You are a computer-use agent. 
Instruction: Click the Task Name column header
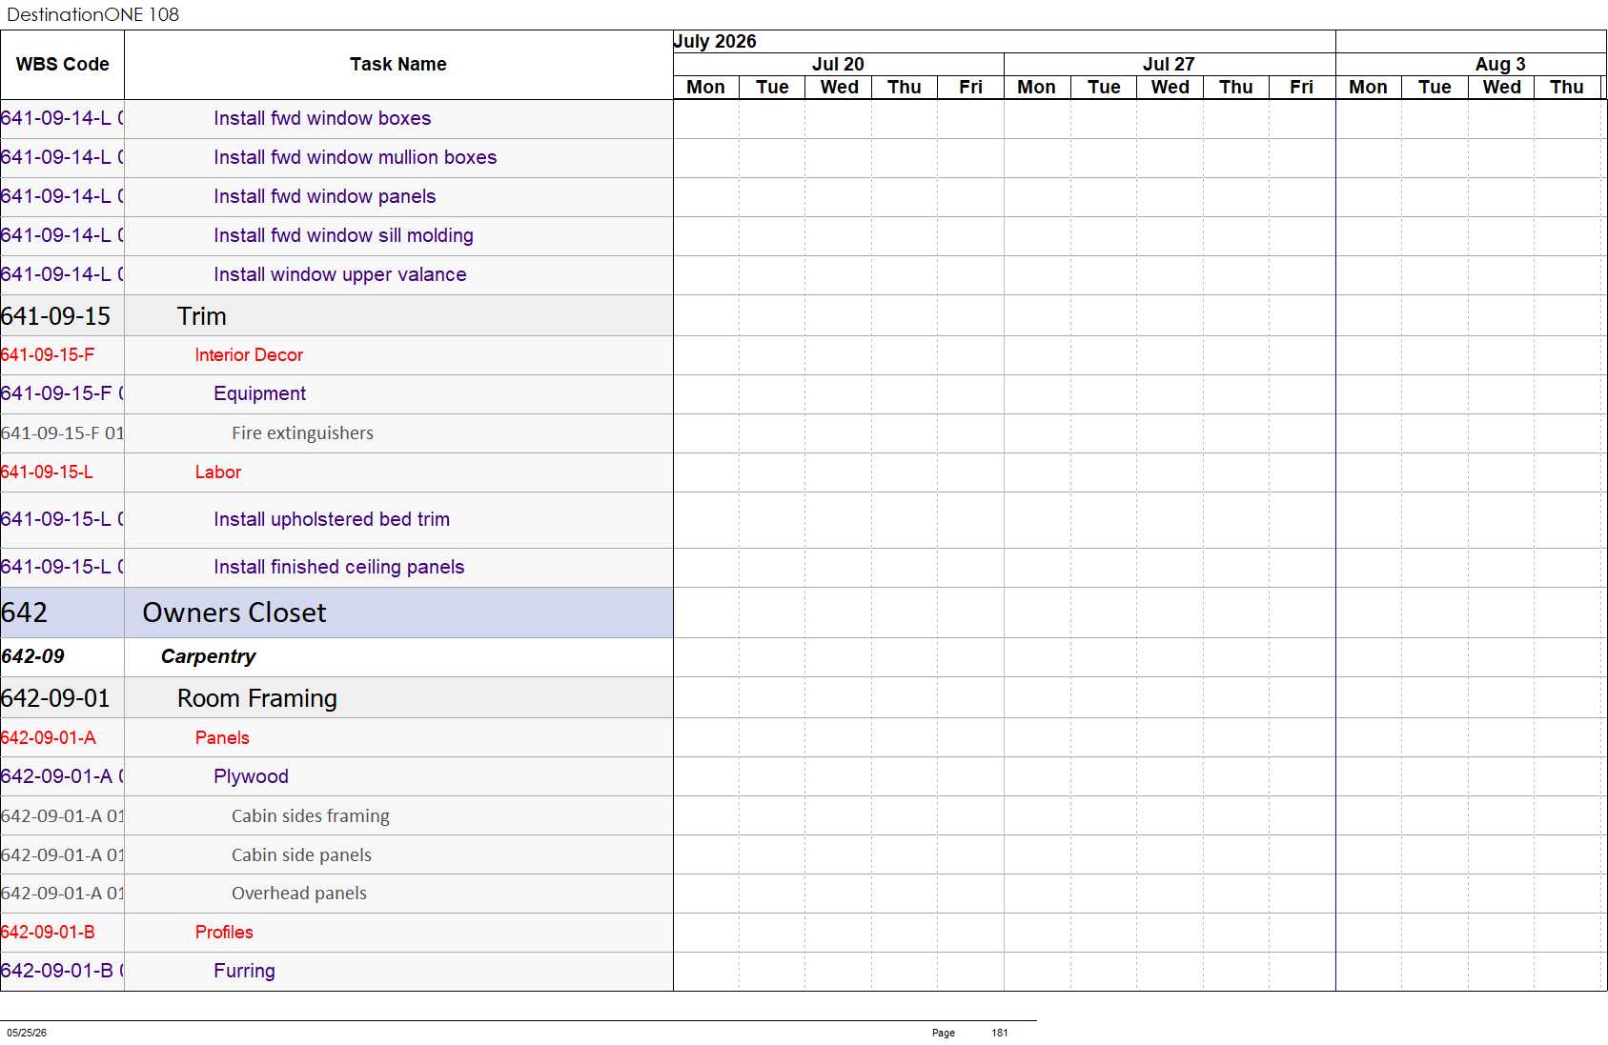pyautogui.click(x=397, y=65)
